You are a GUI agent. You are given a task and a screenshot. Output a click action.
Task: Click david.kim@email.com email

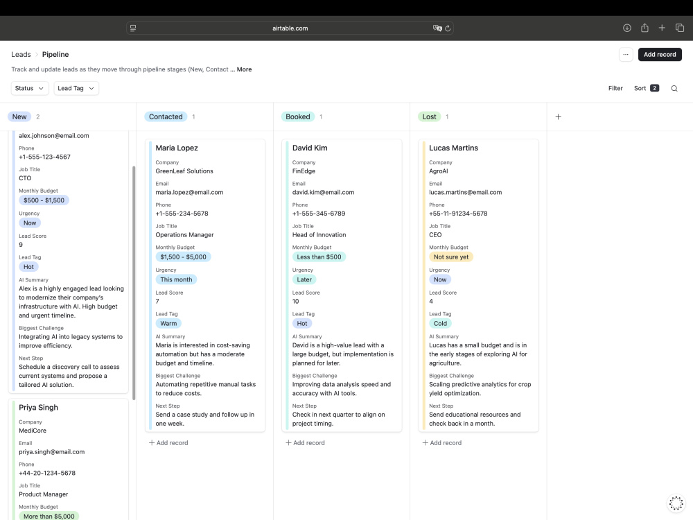323,192
